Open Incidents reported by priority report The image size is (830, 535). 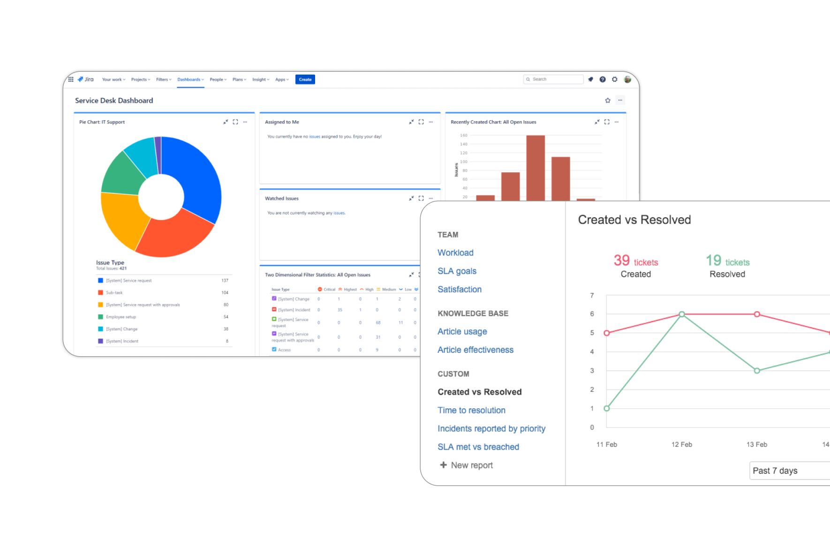[x=491, y=429]
